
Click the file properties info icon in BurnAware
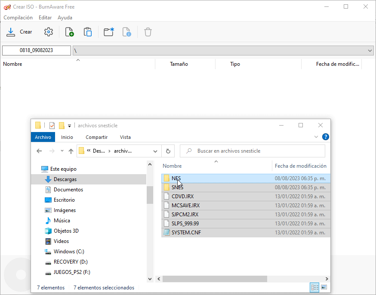pyautogui.click(x=126, y=32)
